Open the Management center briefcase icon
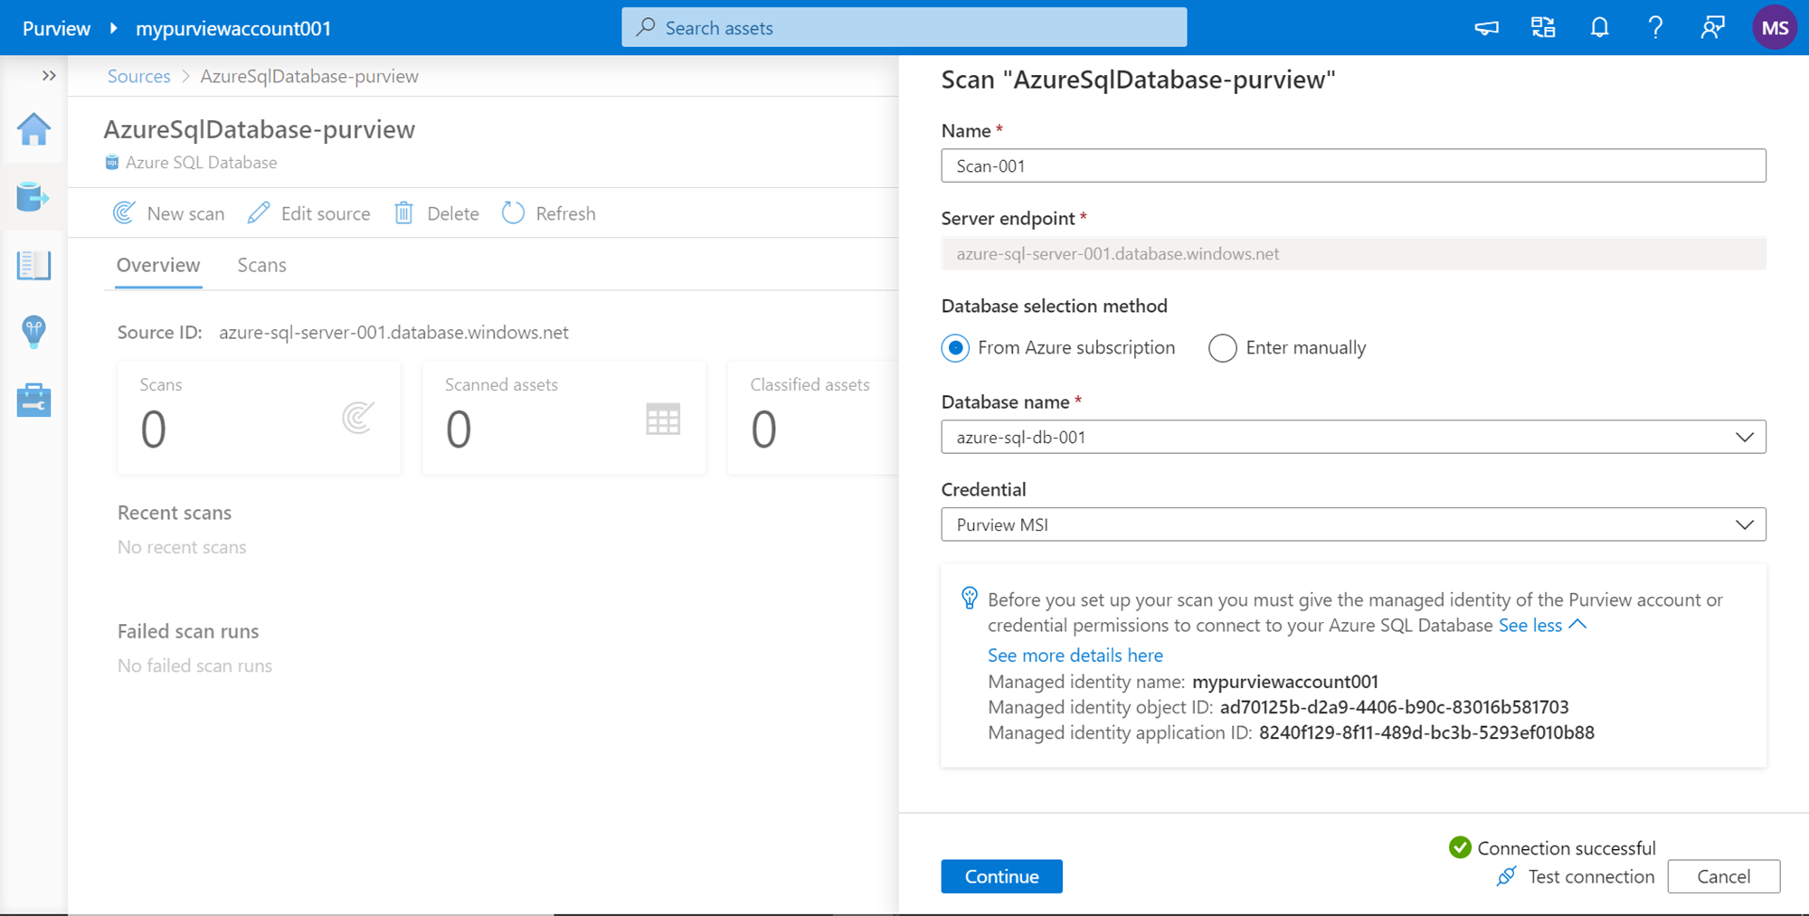This screenshot has width=1809, height=916. click(x=33, y=400)
